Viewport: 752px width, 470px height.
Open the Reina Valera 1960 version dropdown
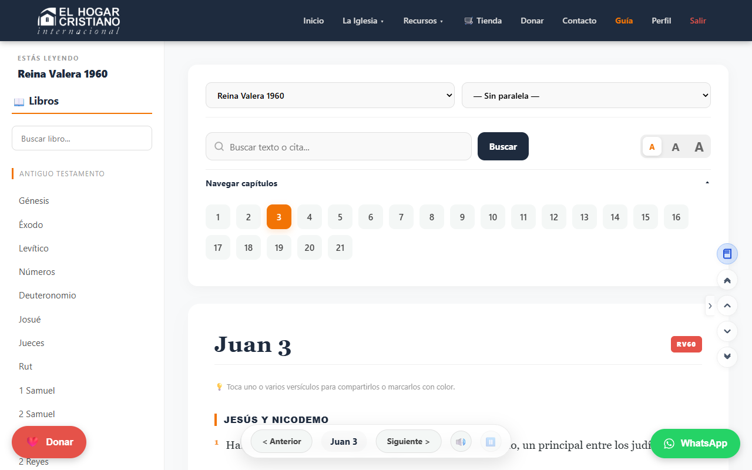330,95
